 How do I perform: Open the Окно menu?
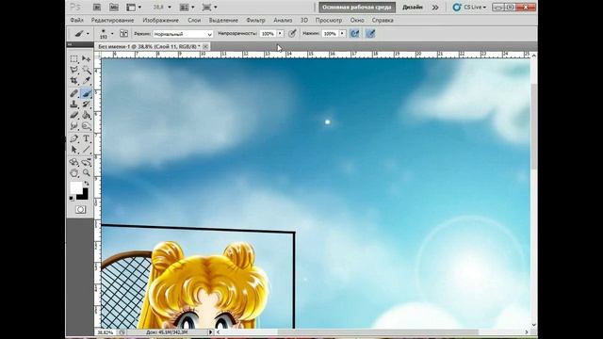(x=357, y=20)
